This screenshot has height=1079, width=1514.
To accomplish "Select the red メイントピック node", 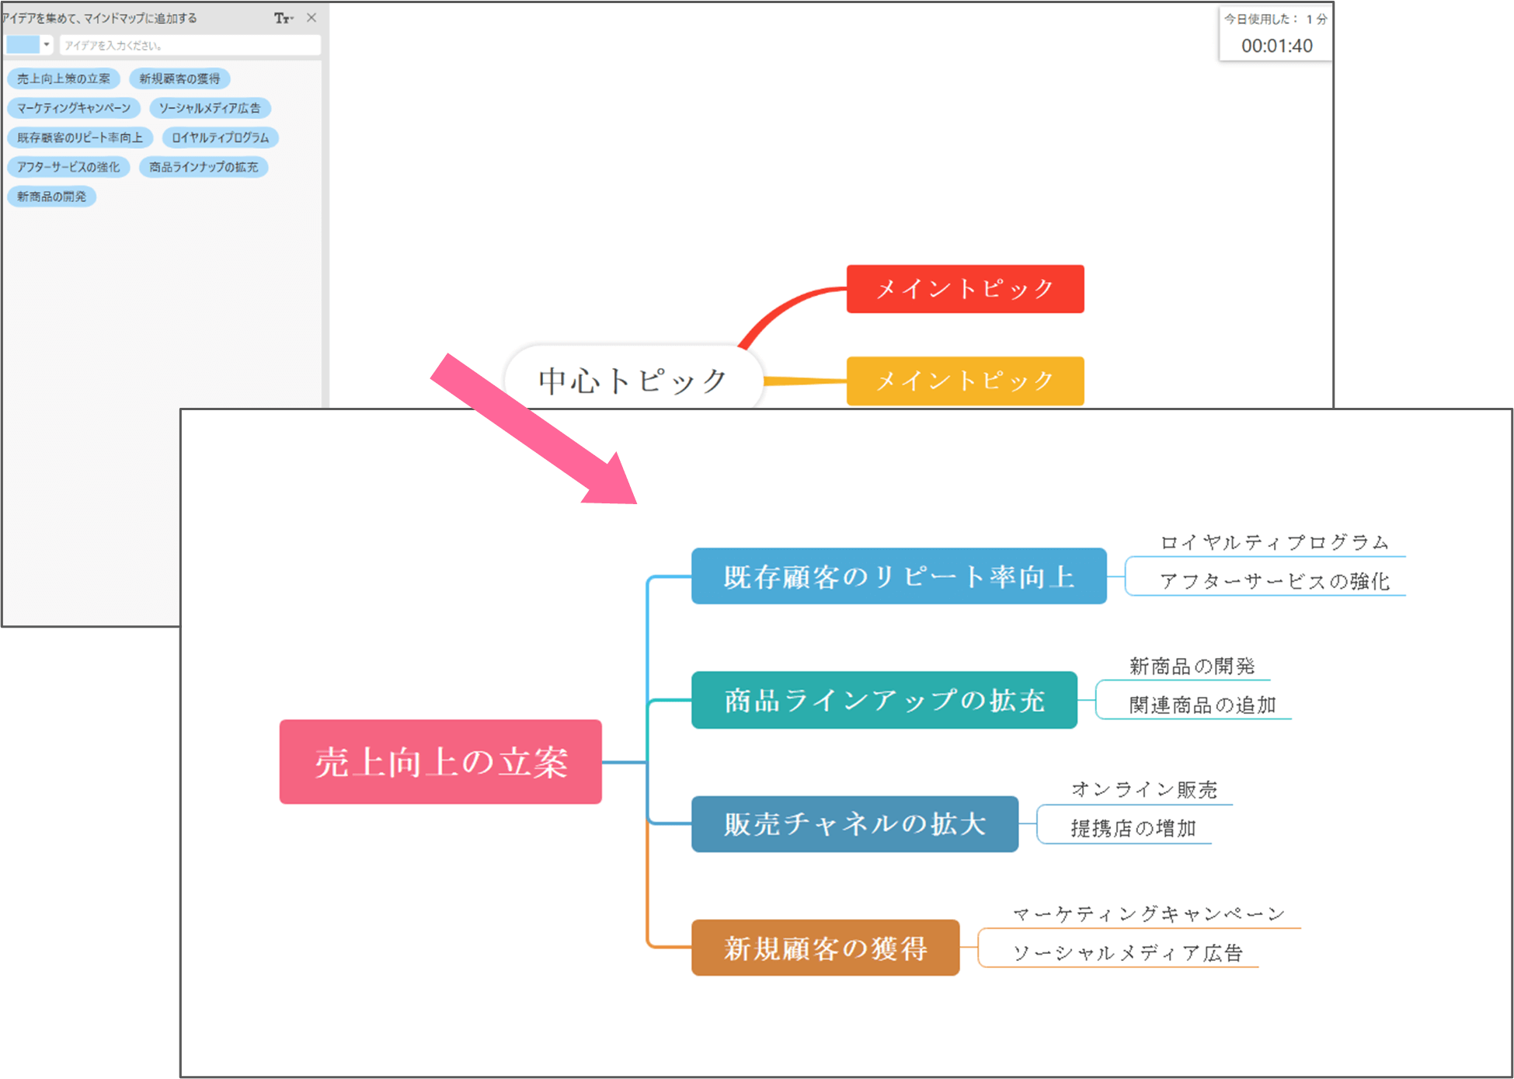I will pyautogui.click(x=965, y=289).
